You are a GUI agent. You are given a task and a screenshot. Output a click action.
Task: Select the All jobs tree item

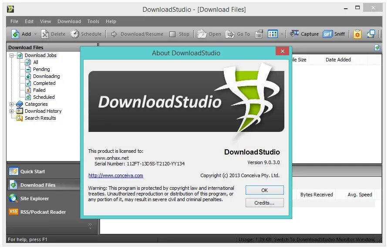click(x=36, y=62)
